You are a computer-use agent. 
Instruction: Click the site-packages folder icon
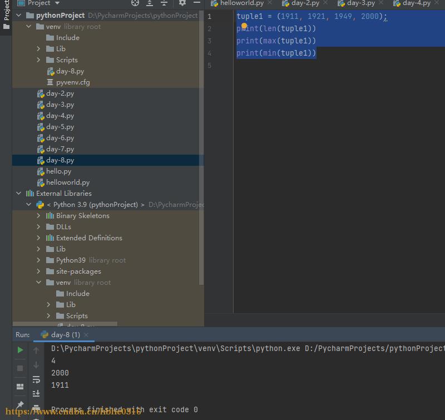50,271
